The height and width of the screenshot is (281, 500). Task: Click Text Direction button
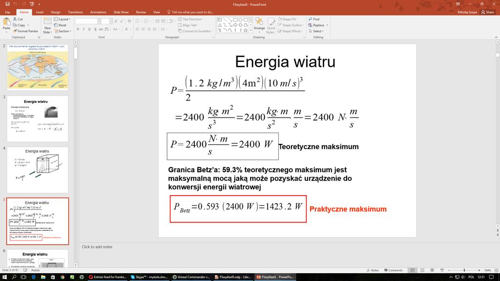coord(190,19)
